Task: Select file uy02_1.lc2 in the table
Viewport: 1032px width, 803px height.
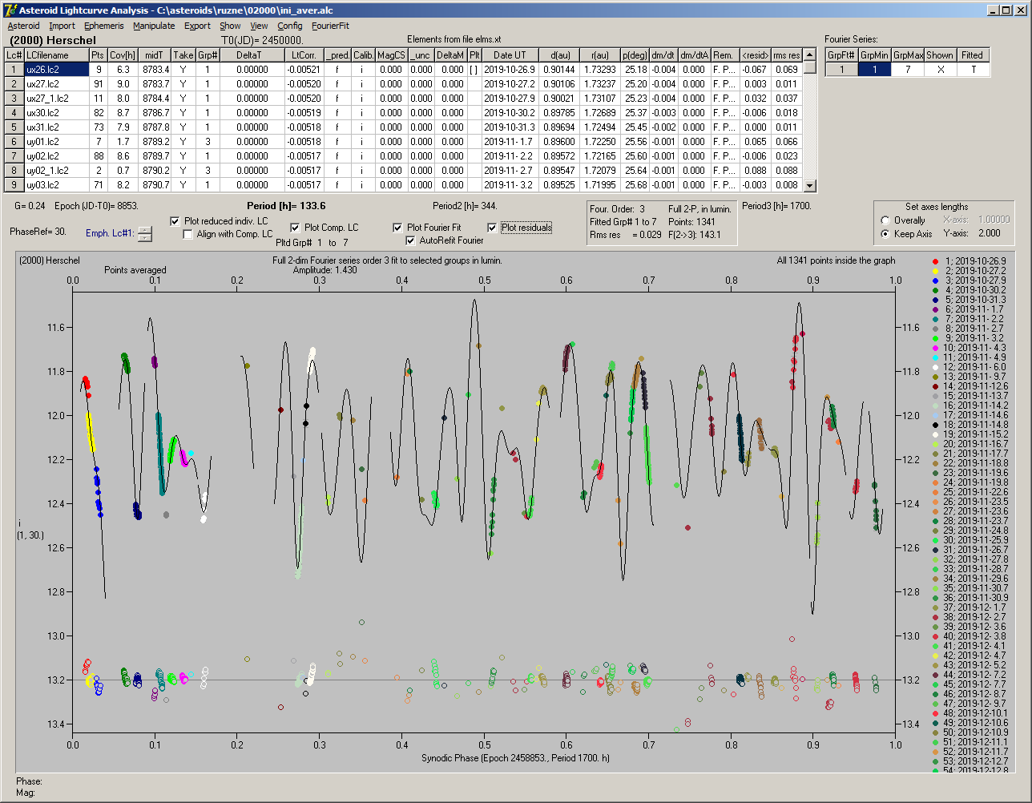Action: 55,171
